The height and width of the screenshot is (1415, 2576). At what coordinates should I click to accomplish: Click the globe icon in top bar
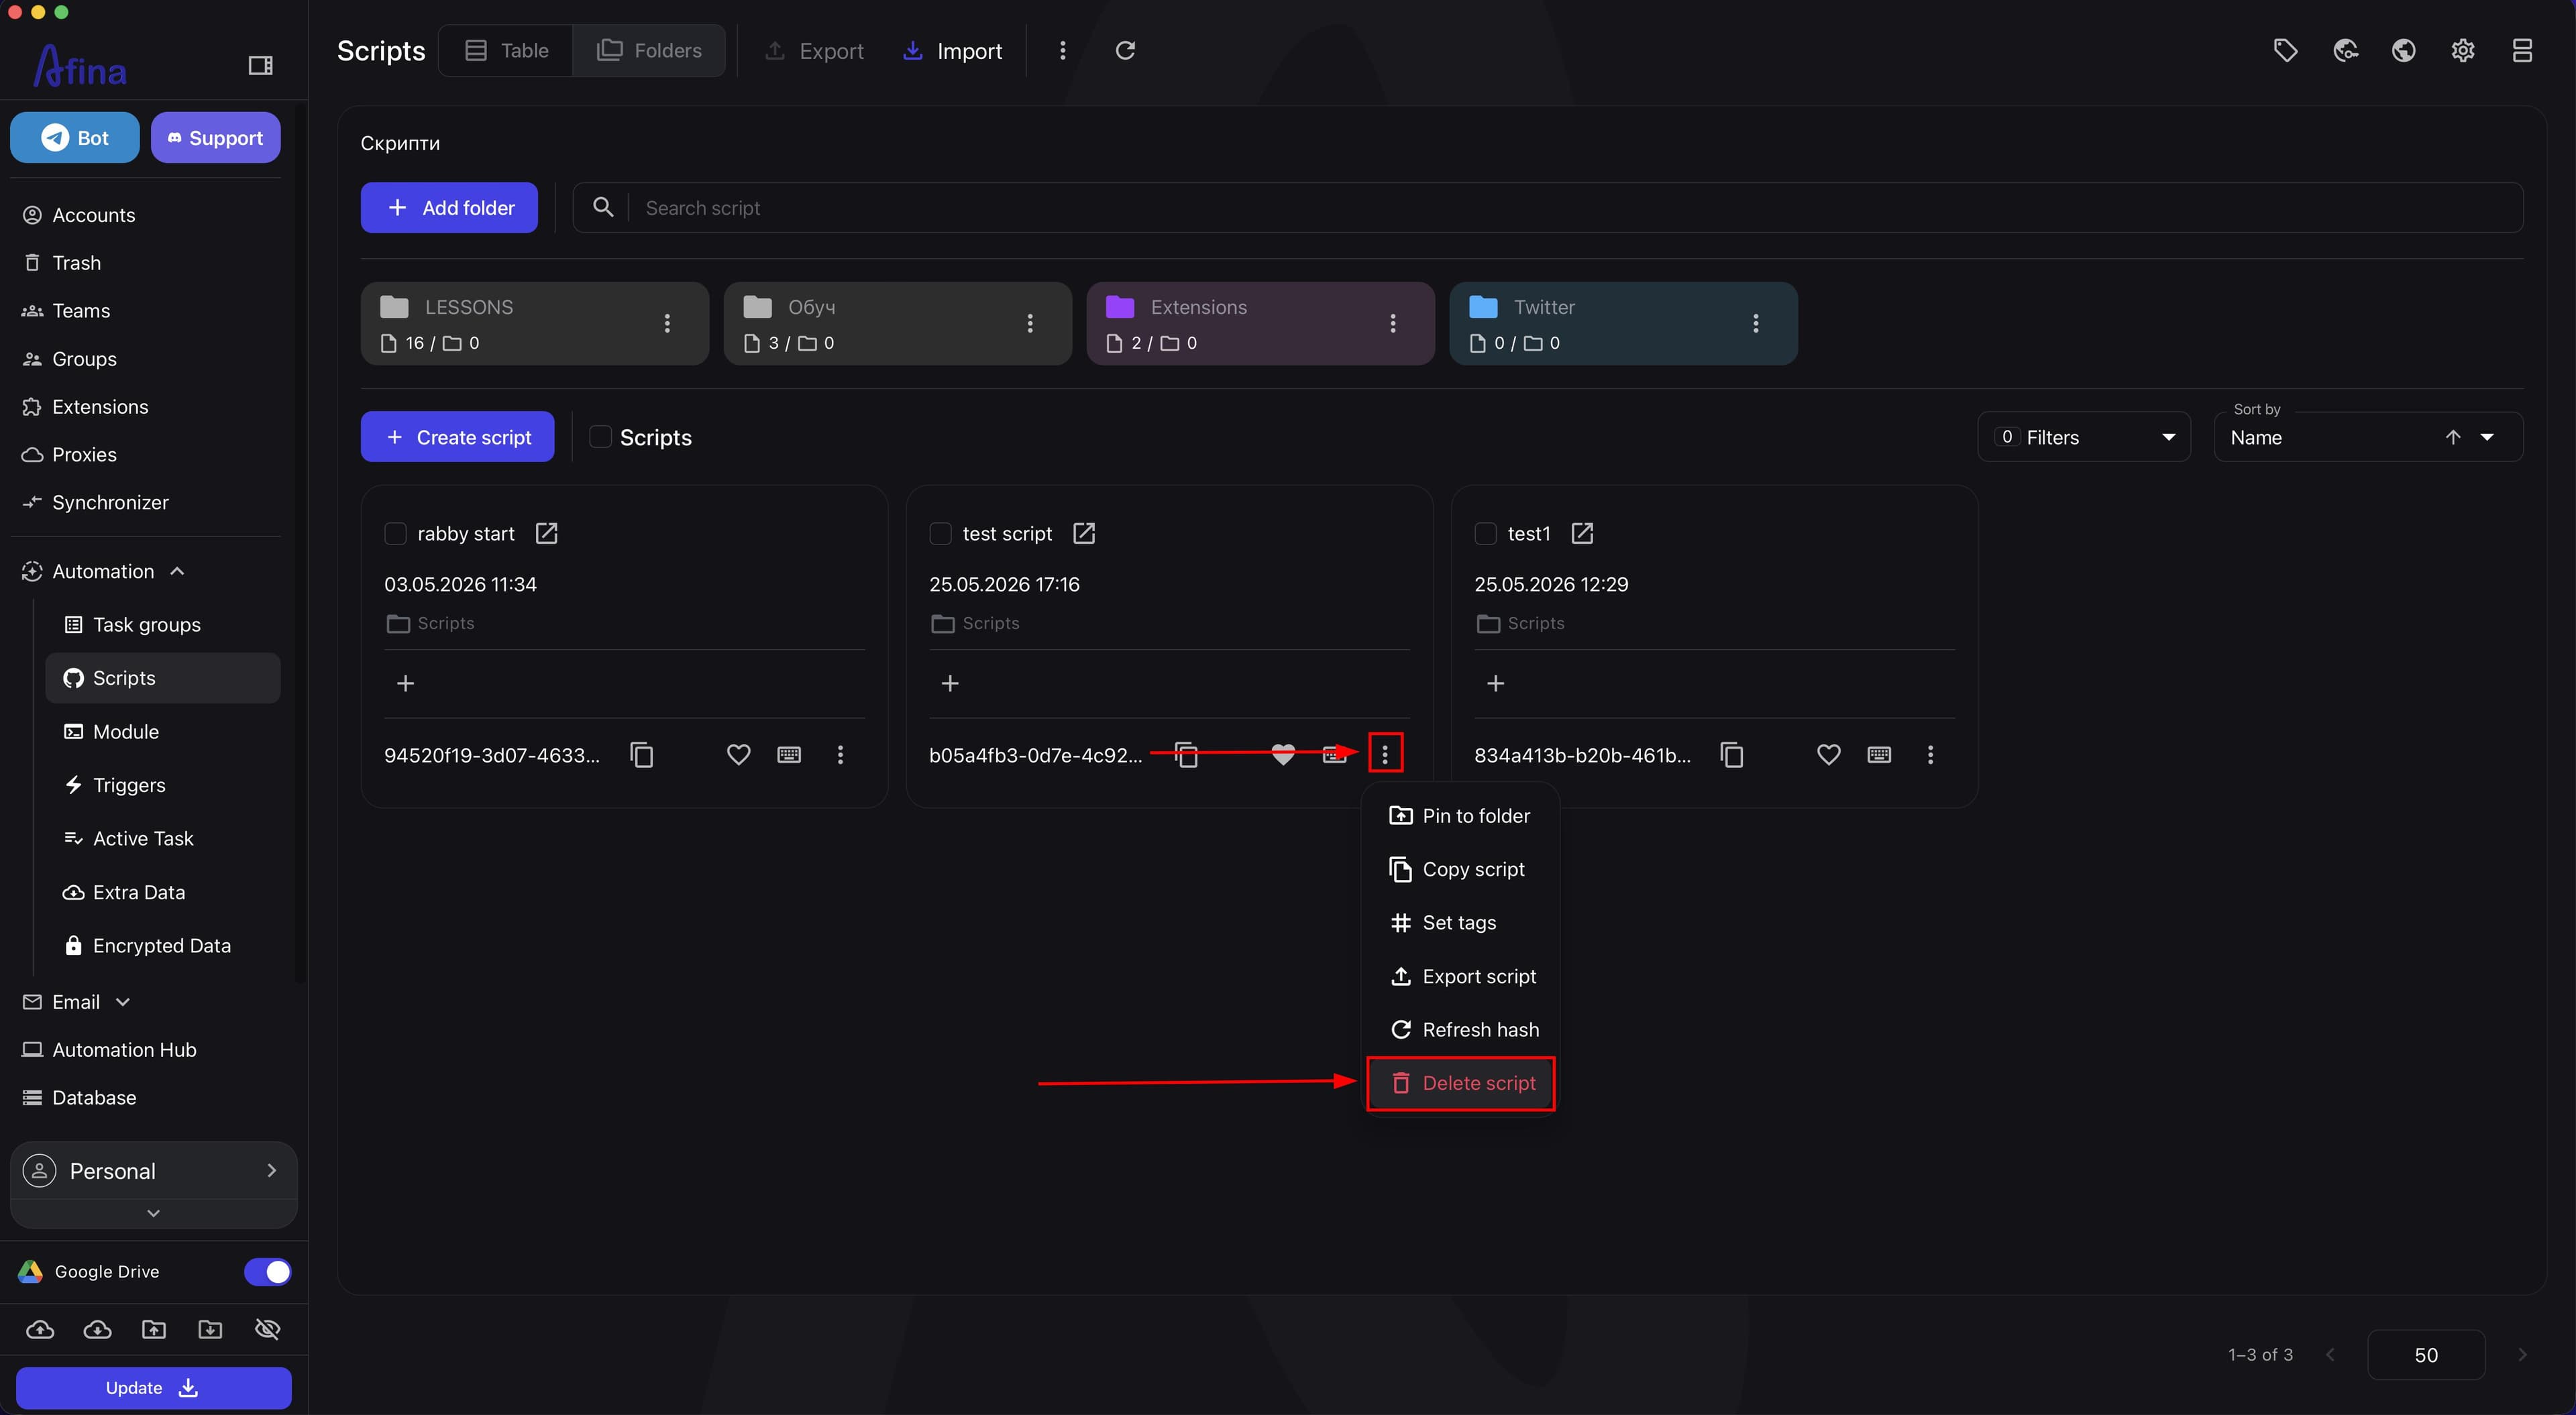(2403, 50)
